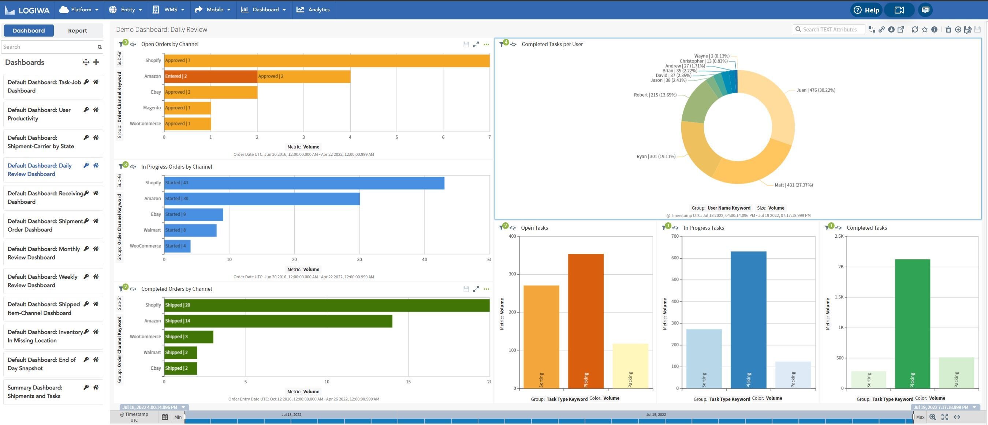Click the star favorite icon in toolbar

click(924, 30)
